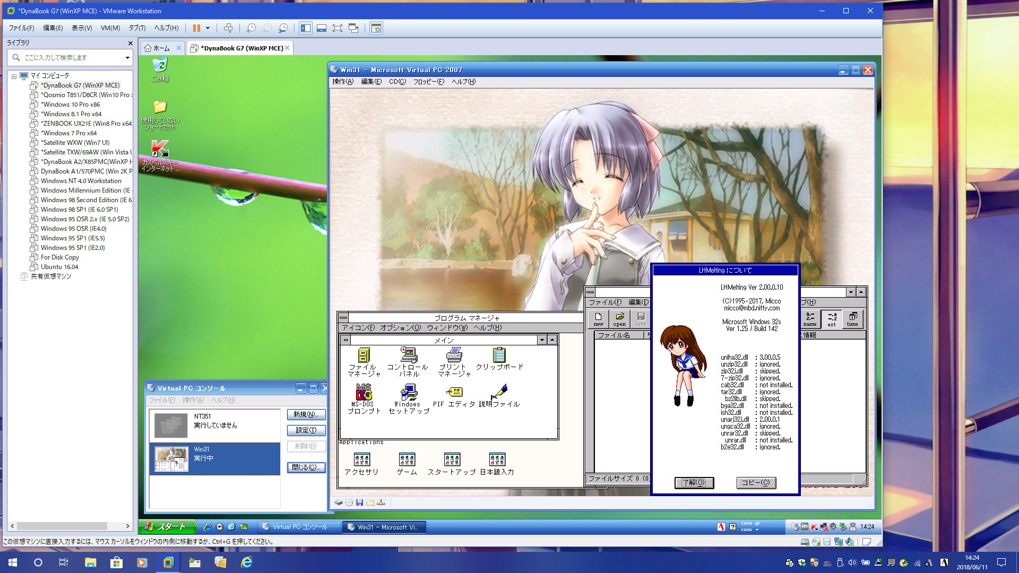
Task: Collapse the マイ コンピュータ tree node
Action: (14, 76)
